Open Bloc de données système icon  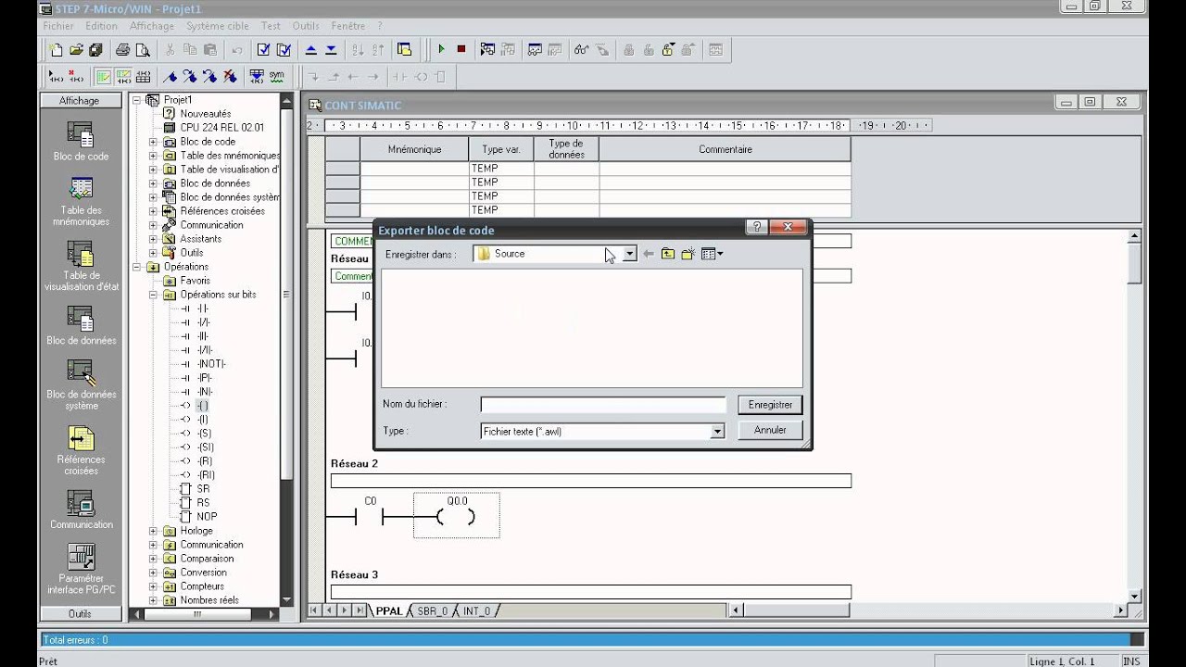(x=81, y=385)
